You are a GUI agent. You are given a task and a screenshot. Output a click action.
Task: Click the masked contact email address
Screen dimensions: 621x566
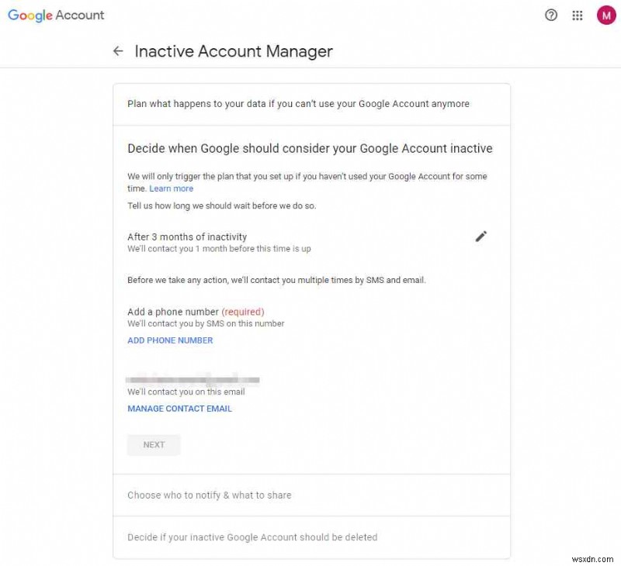pyautogui.click(x=193, y=380)
